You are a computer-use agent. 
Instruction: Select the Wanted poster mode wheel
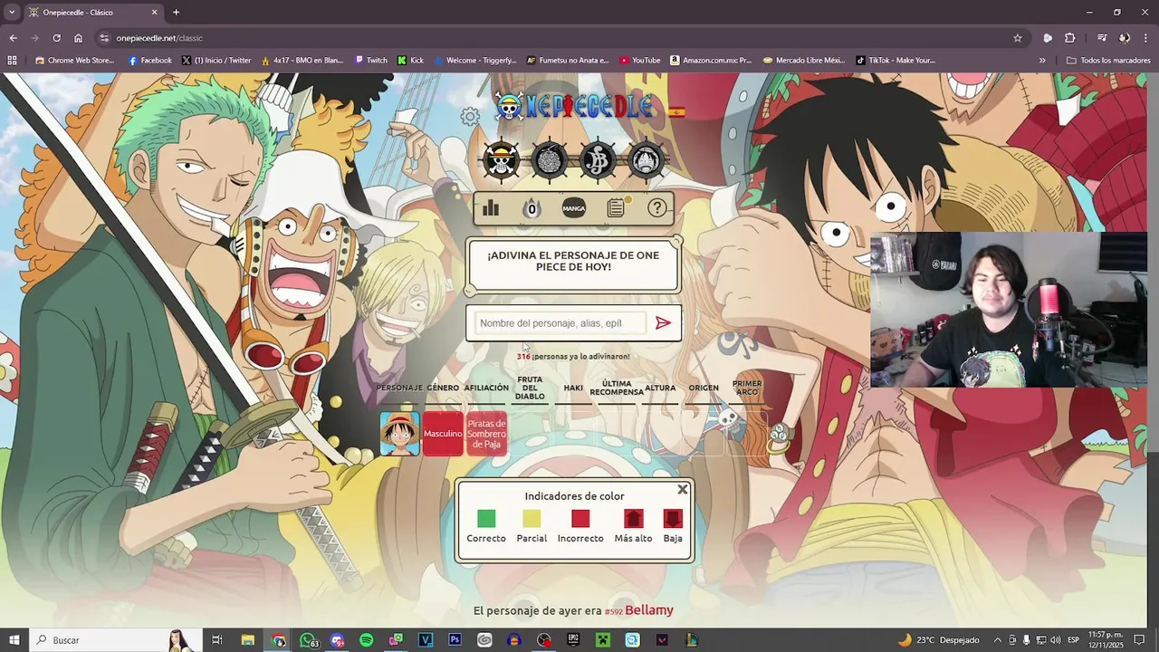(598, 161)
